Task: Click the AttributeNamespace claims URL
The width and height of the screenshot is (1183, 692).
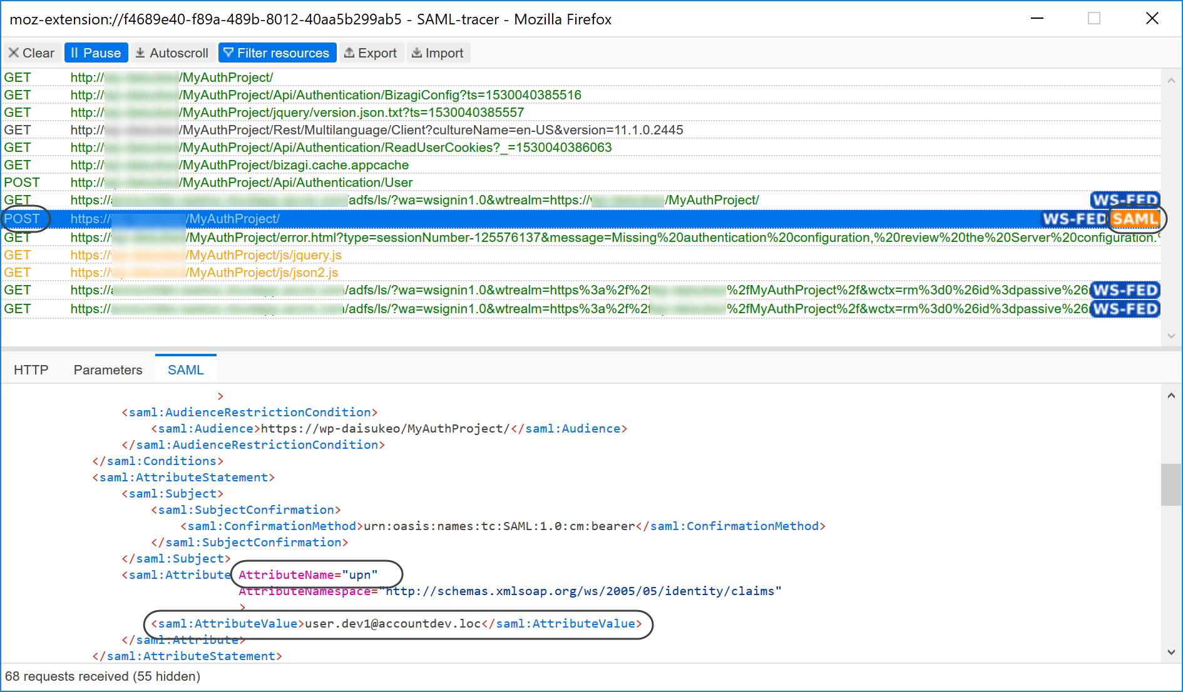Action: tap(580, 591)
